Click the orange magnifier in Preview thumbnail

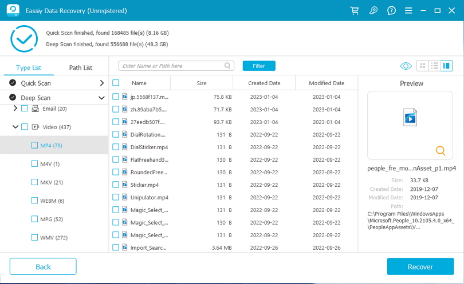coord(441,150)
